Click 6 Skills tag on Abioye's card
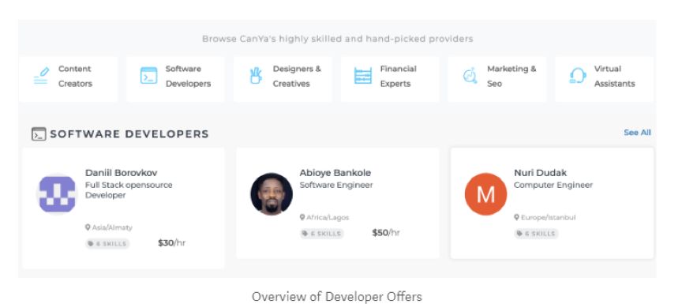This screenshot has width=682, height=304. [x=322, y=234]
